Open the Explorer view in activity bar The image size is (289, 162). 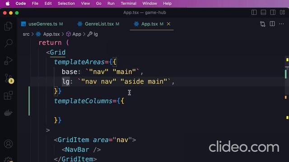pos(8,26)
